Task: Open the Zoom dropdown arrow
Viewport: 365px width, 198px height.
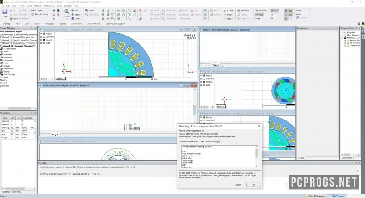Action: pos(67,19)
